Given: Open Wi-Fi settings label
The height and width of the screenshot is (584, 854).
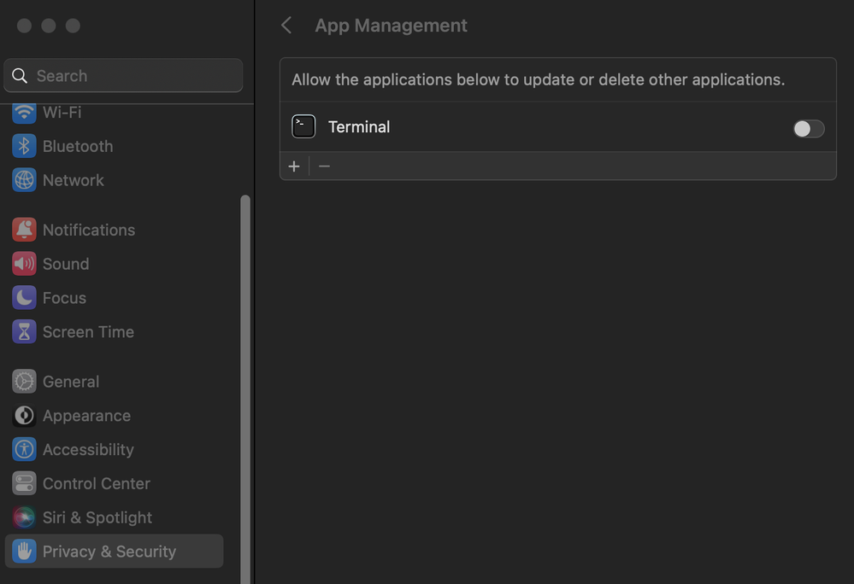Looking at the screenshot, I should (62, 113).
